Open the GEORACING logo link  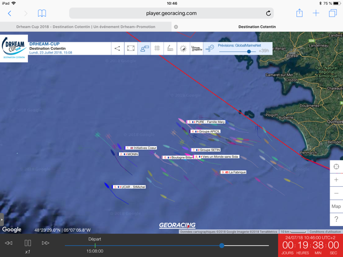click(x=177, y=225)
